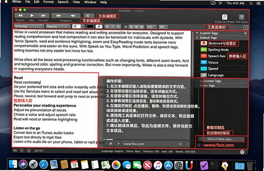
Task: Open the toolbar dropdown beside paragraph buttons
Action: [x=89, y=15]
